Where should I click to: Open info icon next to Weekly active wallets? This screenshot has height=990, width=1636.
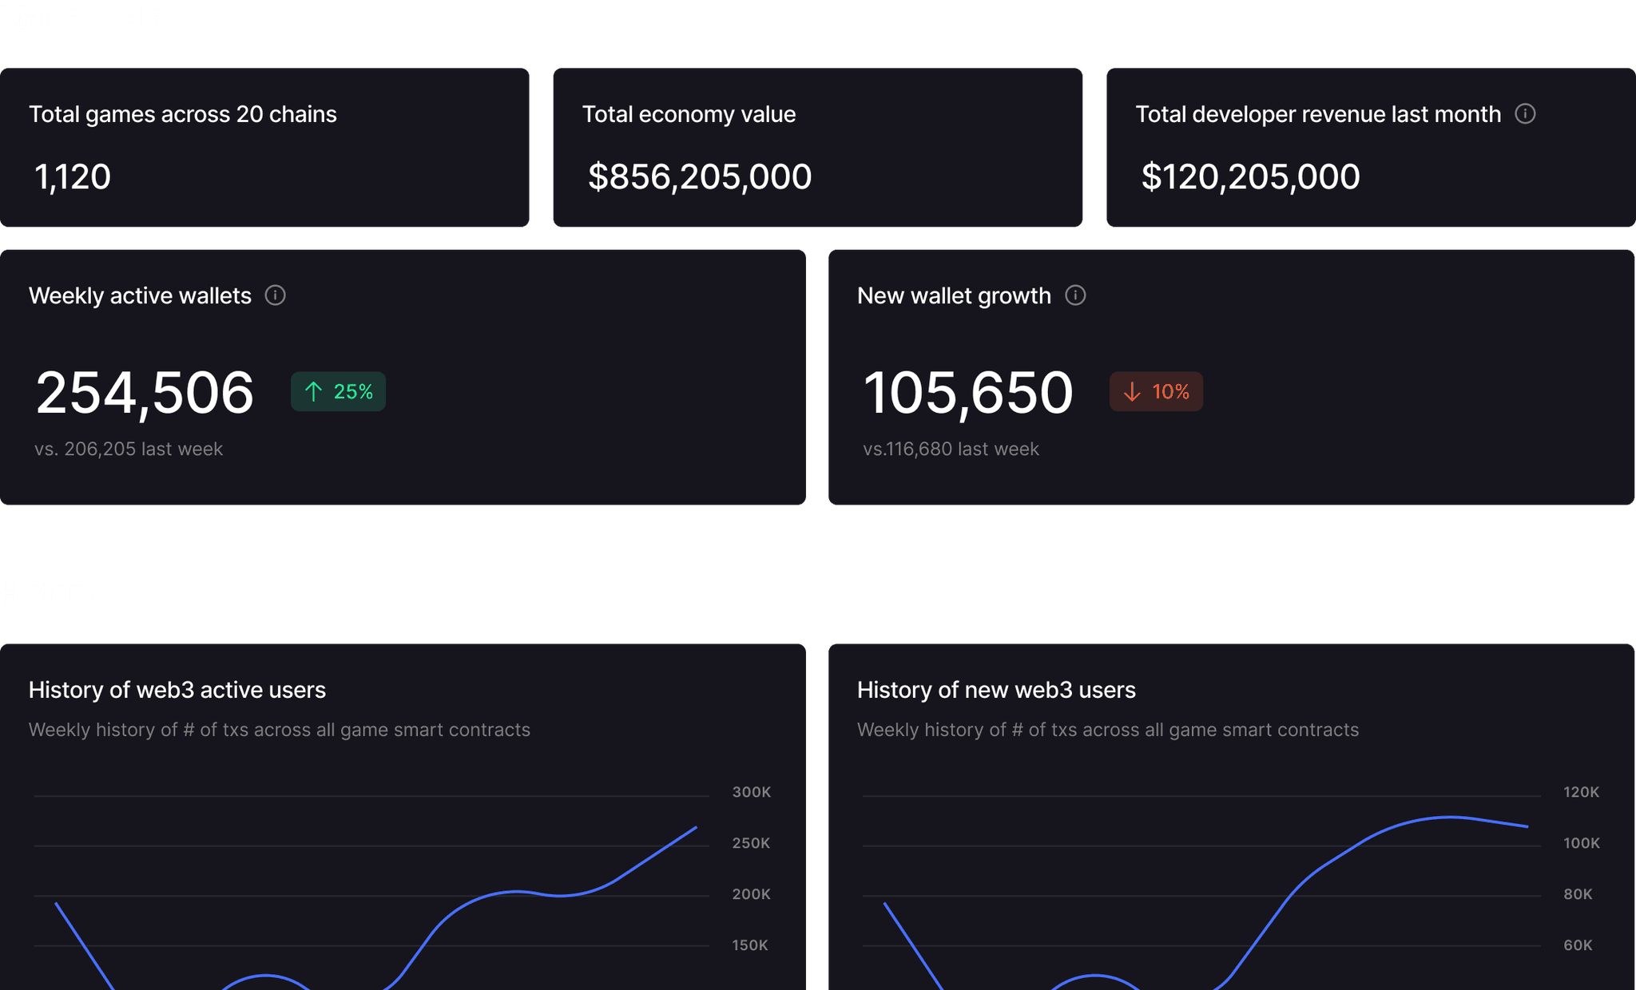click(x=275, y=295)
